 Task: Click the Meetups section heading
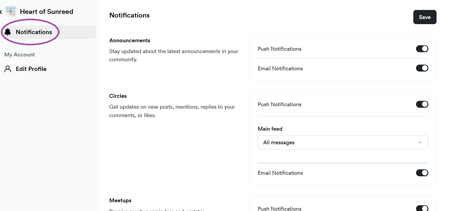[x=120, y=200]
